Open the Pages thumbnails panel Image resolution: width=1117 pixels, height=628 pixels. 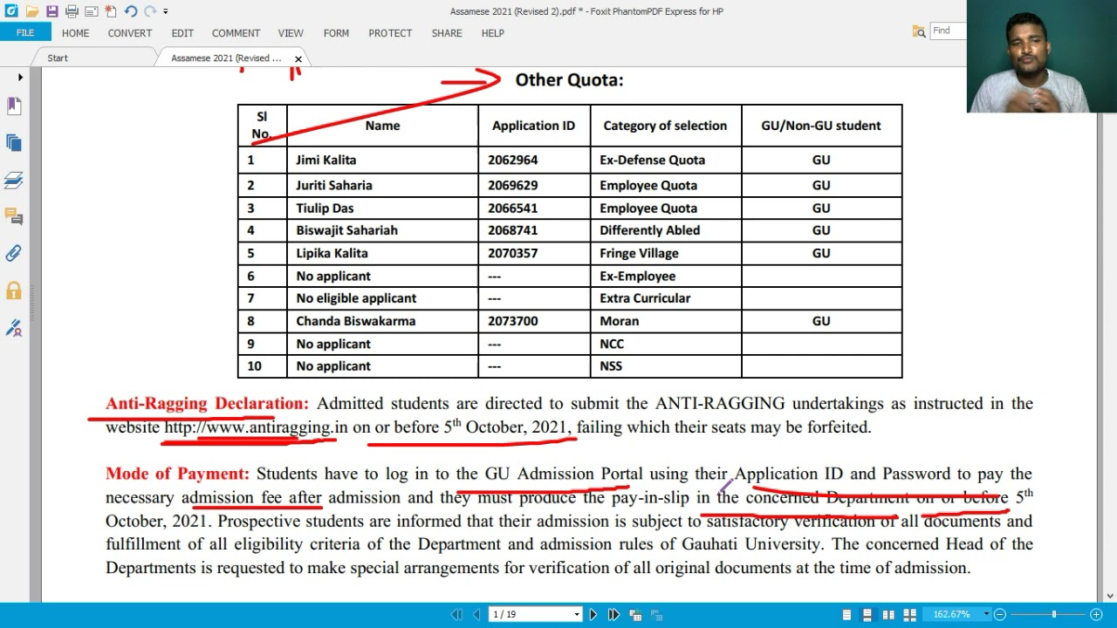click(13, 143)
